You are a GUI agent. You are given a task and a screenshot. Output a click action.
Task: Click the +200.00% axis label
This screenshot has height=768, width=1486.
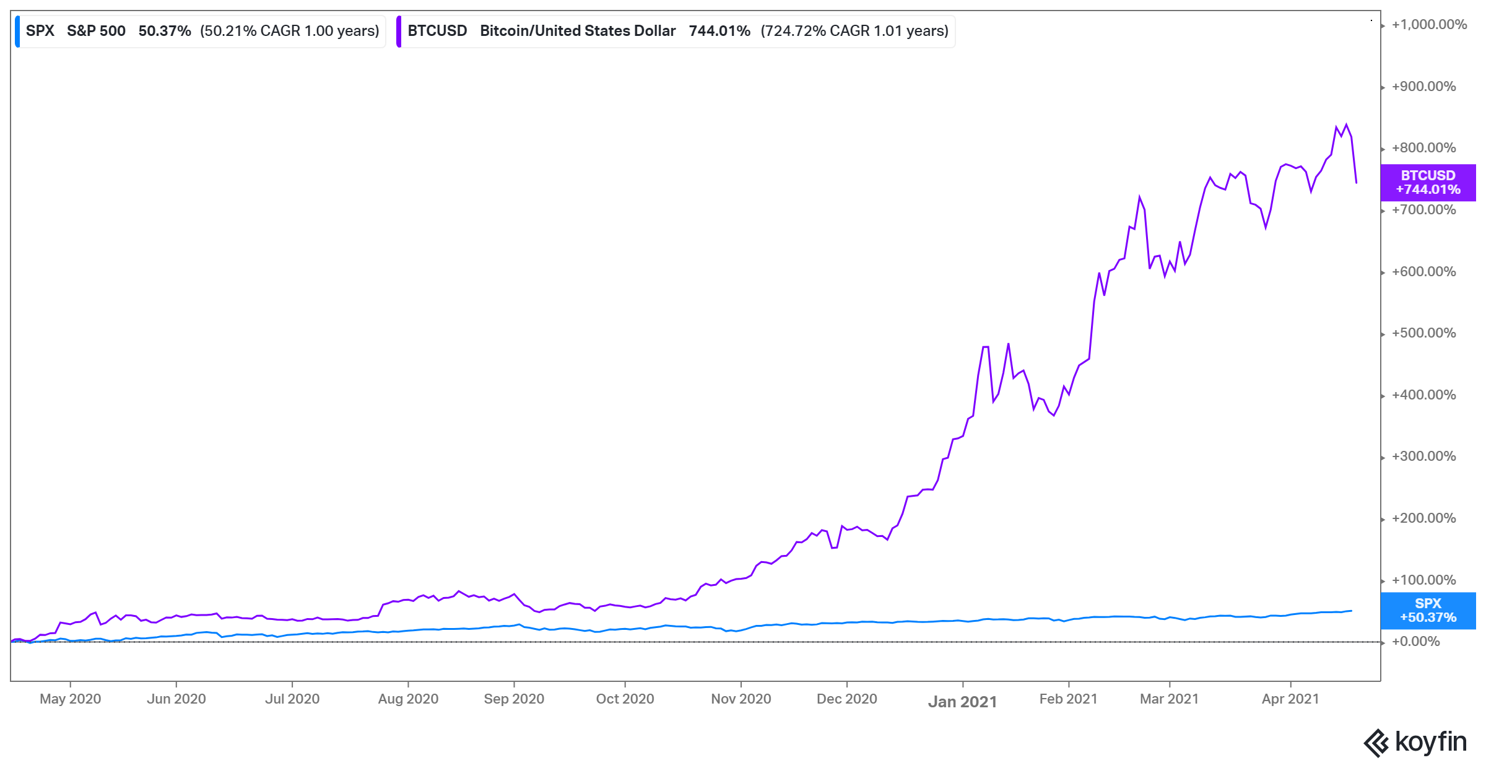pyautogui.click(x=1423, y=518)
